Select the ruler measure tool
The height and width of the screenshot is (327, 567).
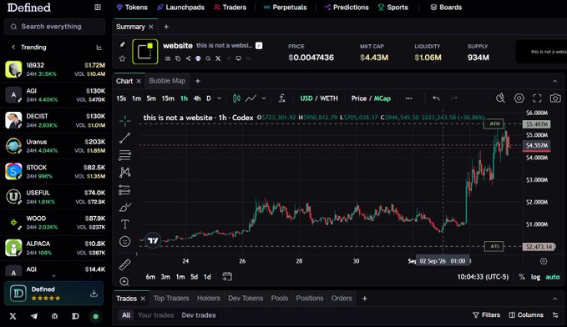coord(124,264)
